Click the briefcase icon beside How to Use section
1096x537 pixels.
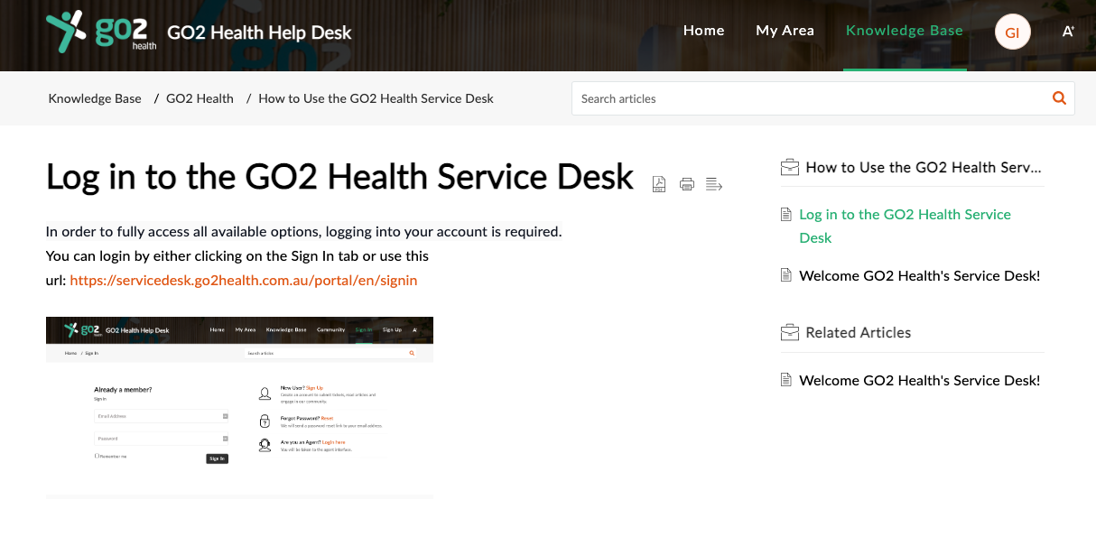point(790,167)
